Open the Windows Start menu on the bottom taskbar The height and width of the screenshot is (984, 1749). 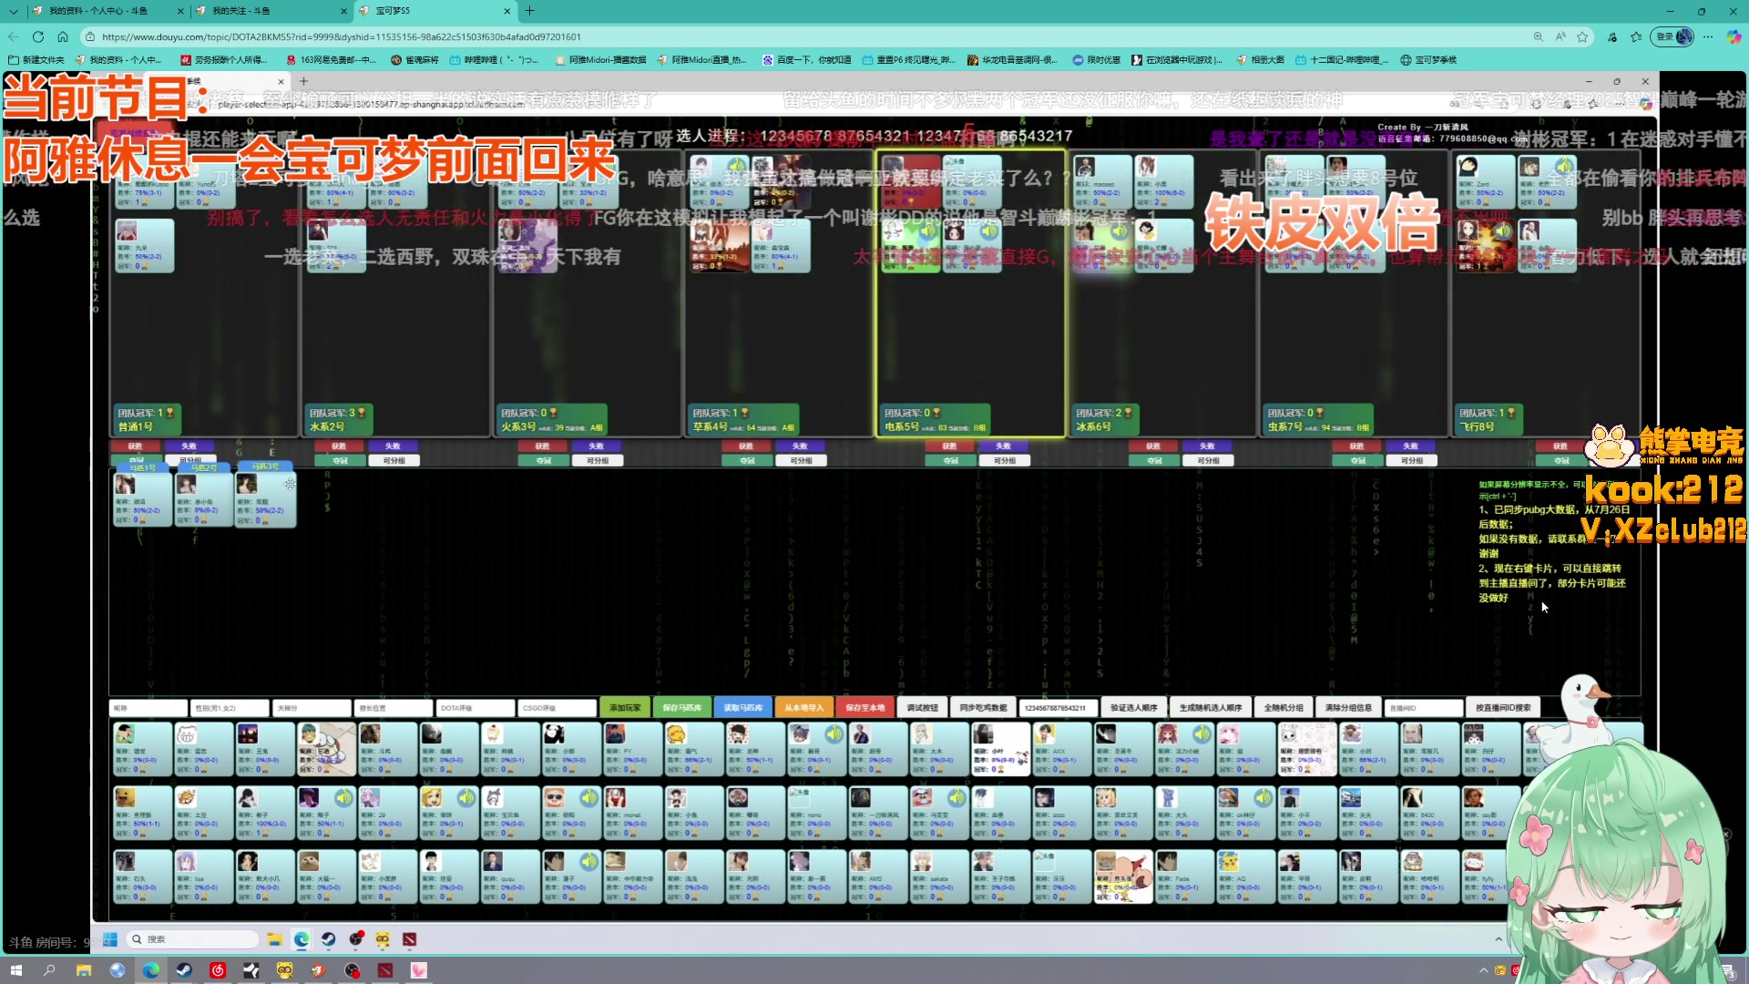click(15, 970)
